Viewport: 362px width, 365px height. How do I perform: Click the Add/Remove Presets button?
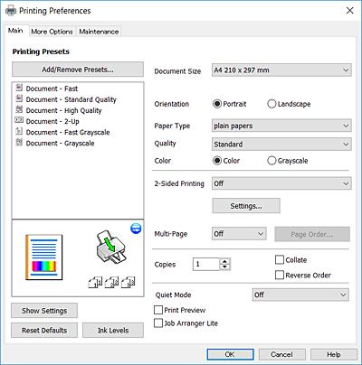(78, 70)
